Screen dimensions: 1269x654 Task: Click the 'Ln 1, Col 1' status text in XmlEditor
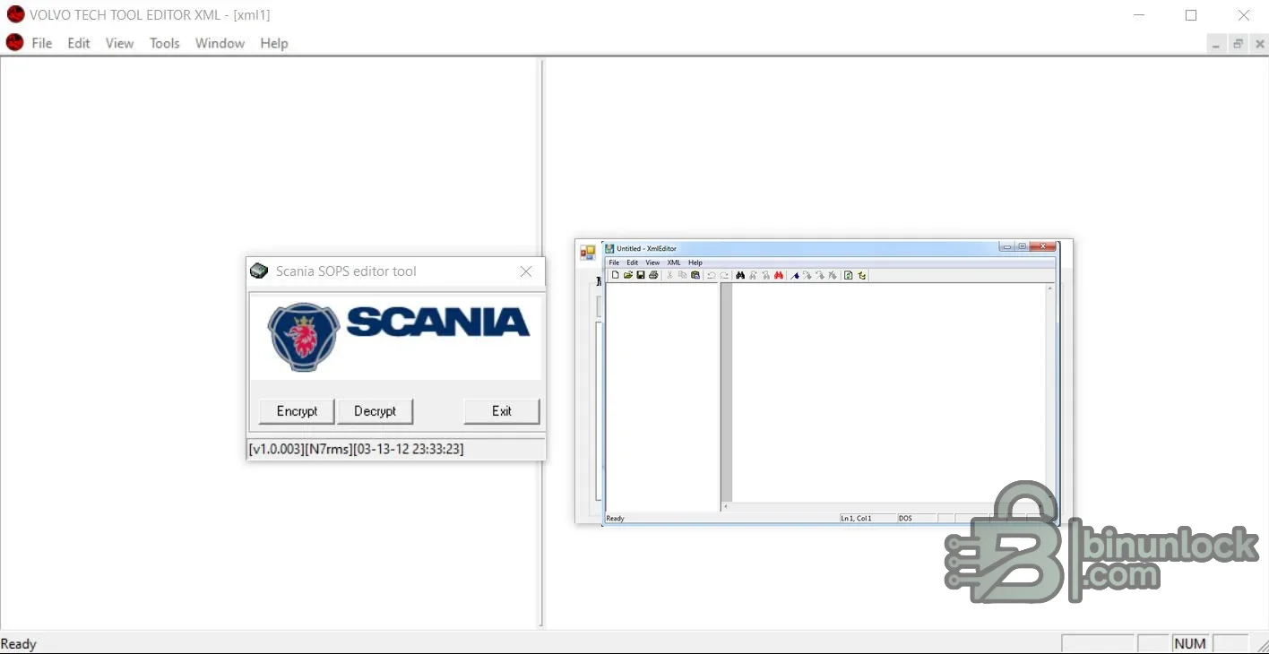tap(856, 518)
